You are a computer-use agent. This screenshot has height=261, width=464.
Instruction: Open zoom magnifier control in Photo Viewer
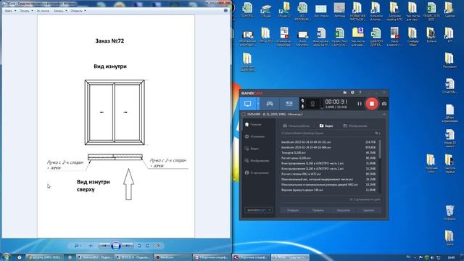click(x=78, y=246)
